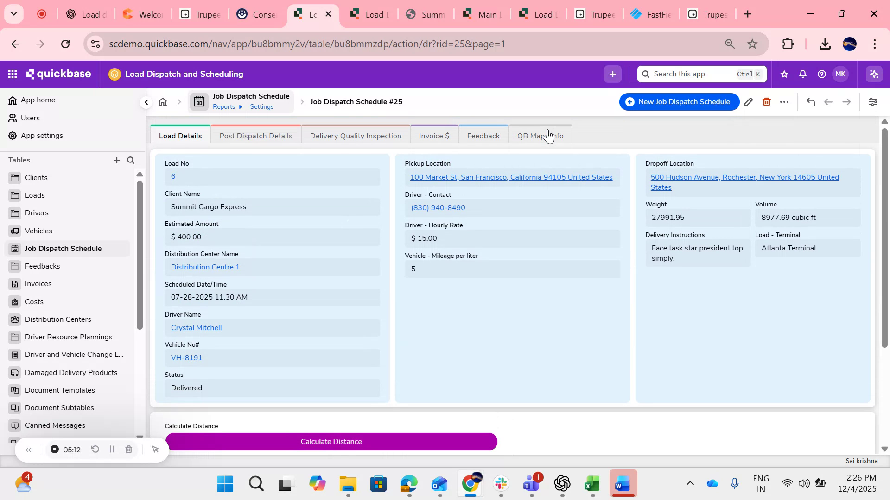
Task: Click the delete record trash icon
Action: point(766,101)
